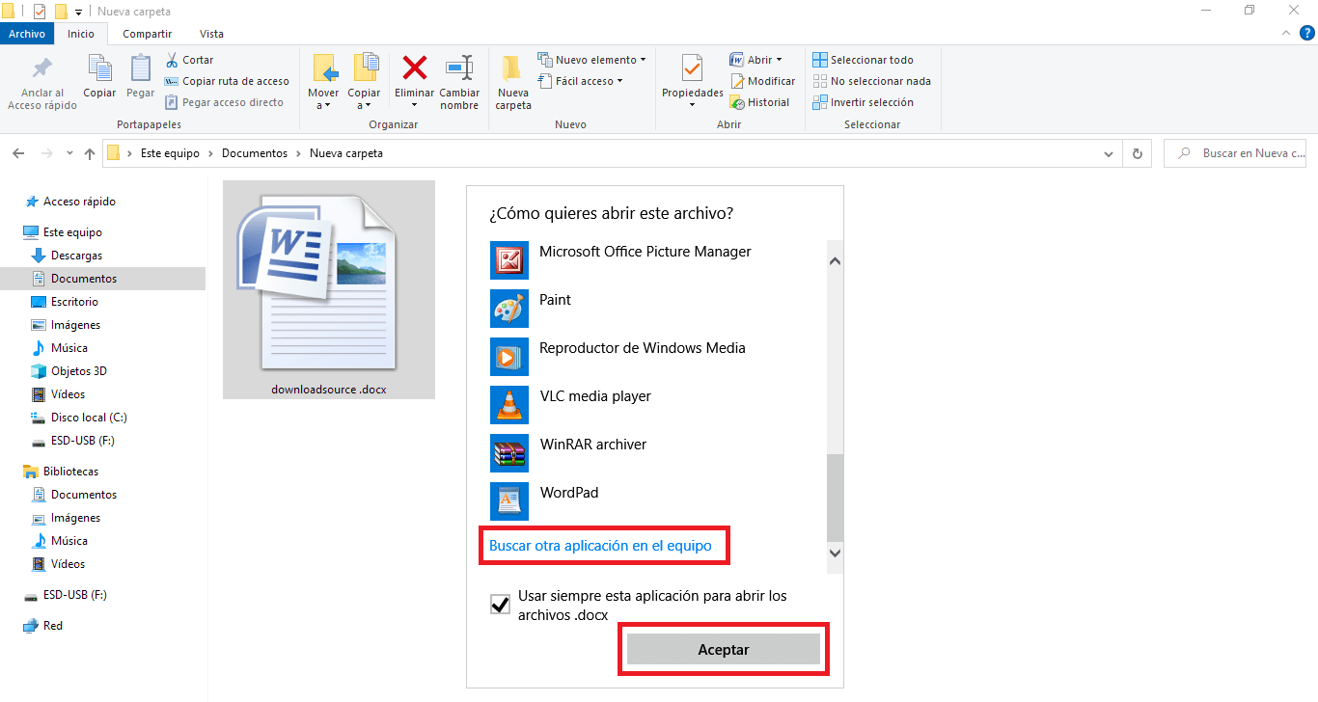The width and height of the screenshot is (1318, 702).
Task: Click the back navigation arrow
Action: 18,153
